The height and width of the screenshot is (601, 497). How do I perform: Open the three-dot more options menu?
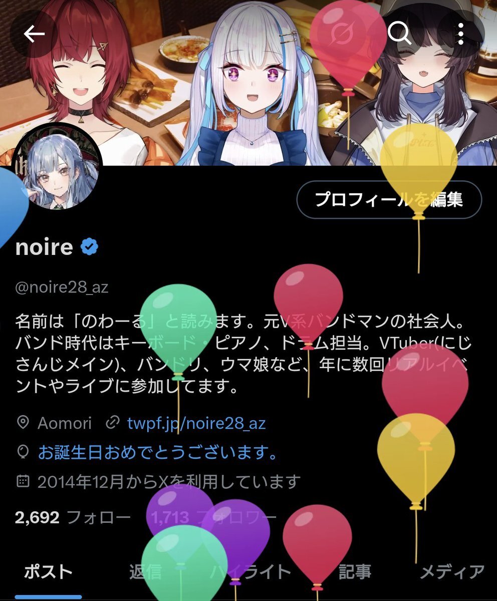(460, 34)
